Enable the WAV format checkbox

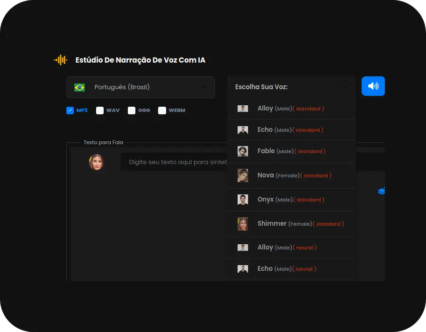point(100,111)
